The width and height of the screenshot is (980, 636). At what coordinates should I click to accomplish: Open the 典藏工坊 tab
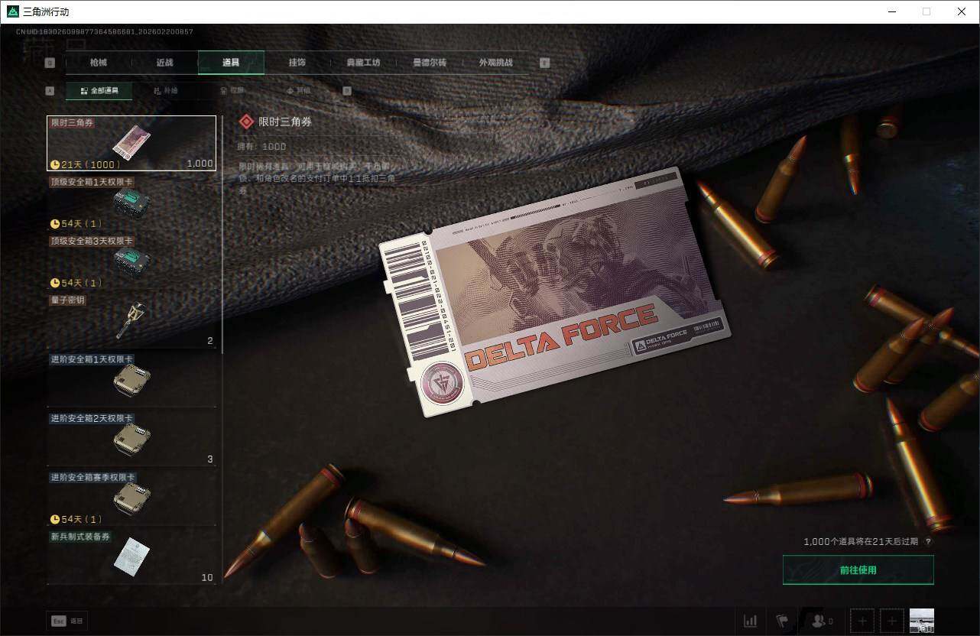point(363,63)
